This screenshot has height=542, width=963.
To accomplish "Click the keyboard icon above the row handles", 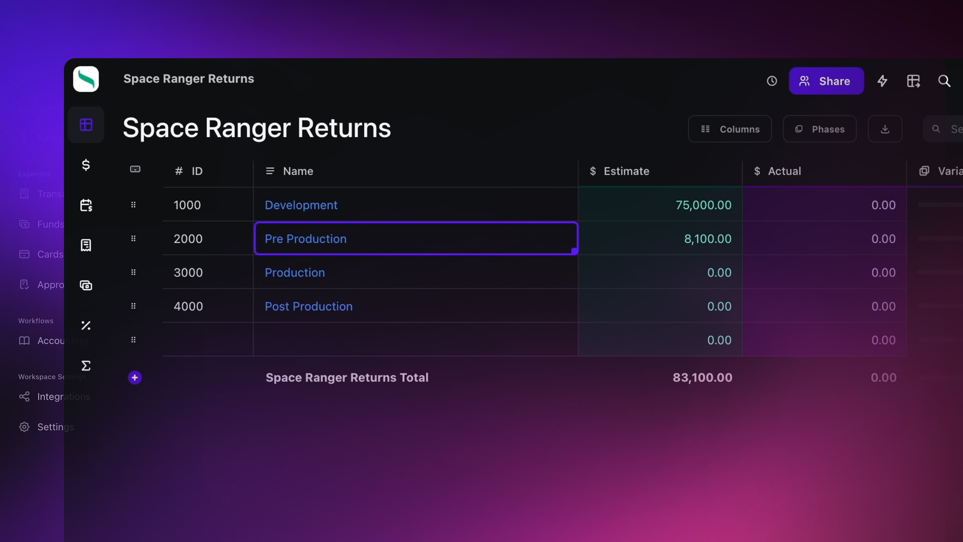I will pos(135,169).
